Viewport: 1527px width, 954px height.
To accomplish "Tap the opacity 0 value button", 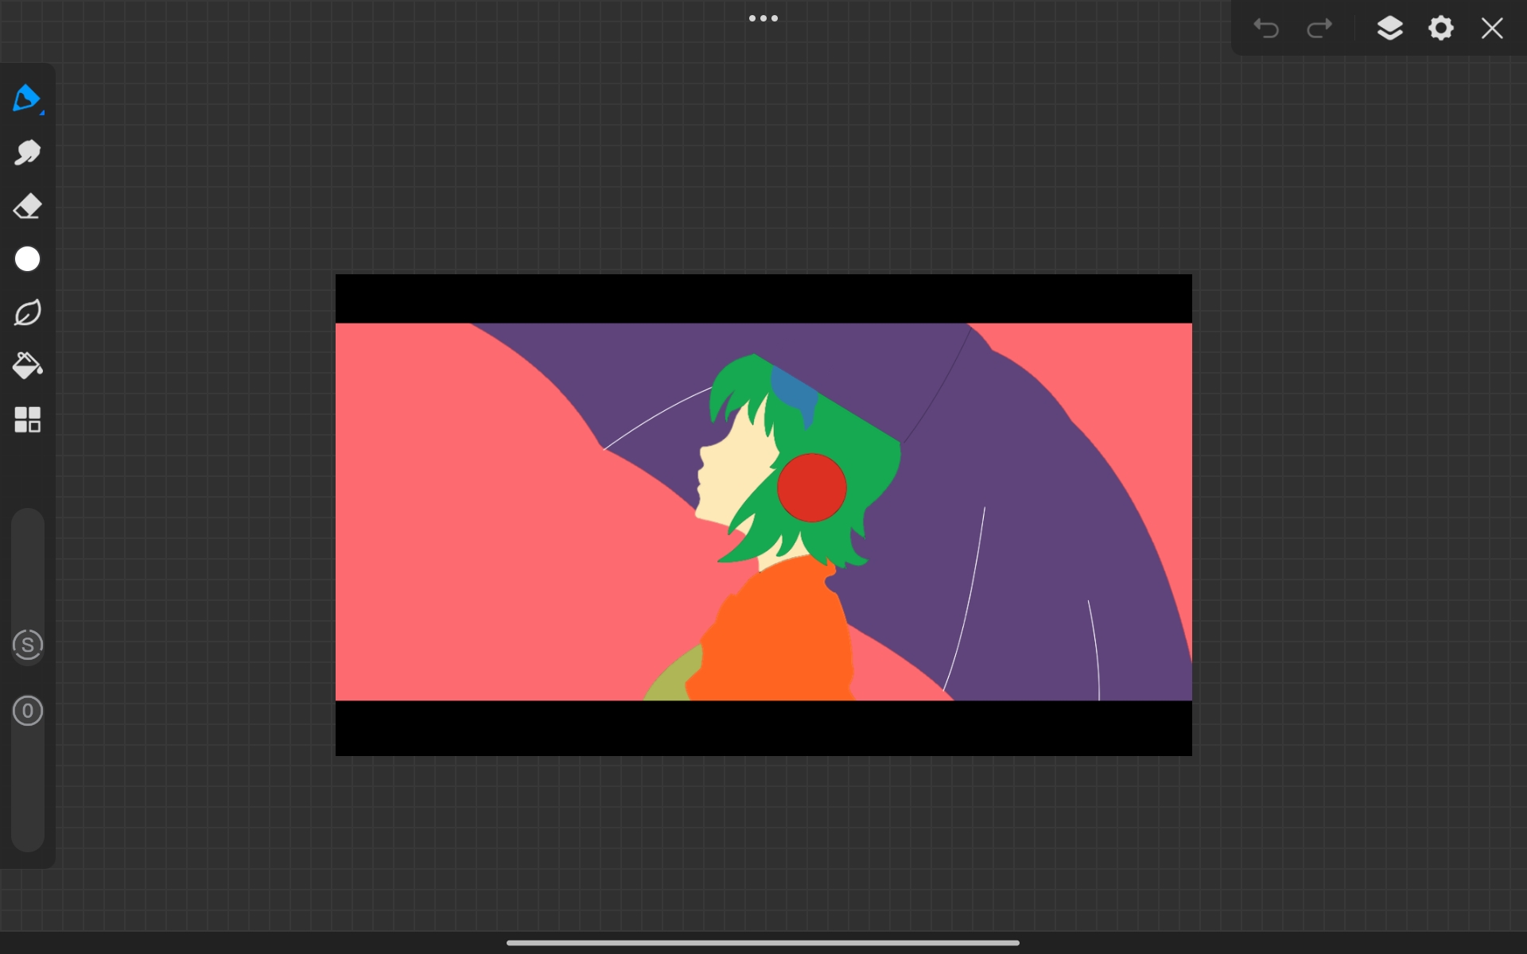I will (x=28, y=711).
